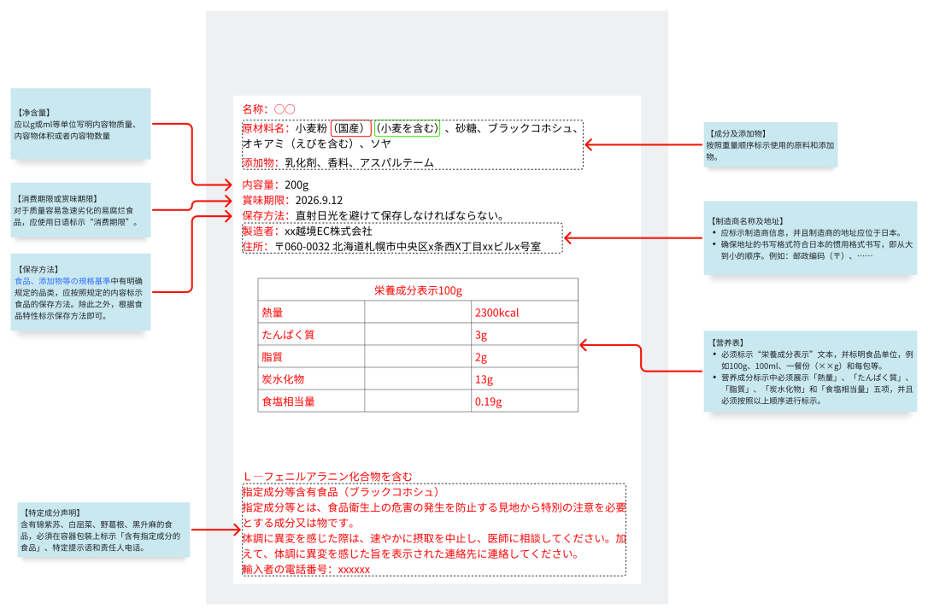Click the L-フェニルアラニン化合物を含む text

click(x=328, y=476)
